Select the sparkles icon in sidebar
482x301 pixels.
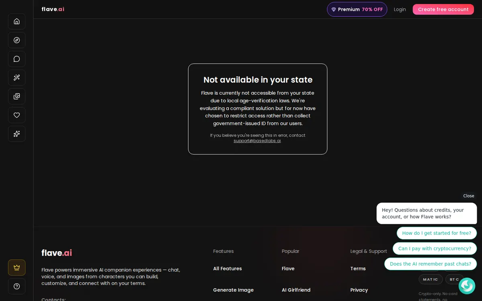16,134
